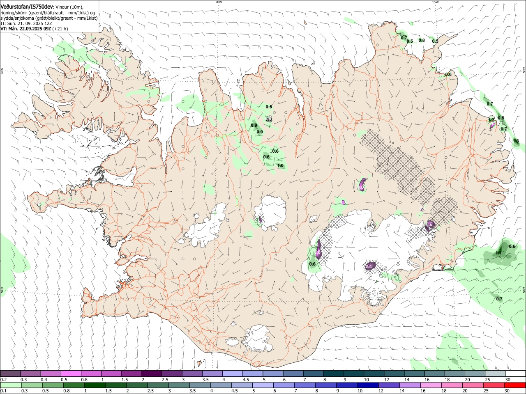Select the 16–18 light pink swatch, bottom legend row
The image size is (526, 394).
[430, 385]
